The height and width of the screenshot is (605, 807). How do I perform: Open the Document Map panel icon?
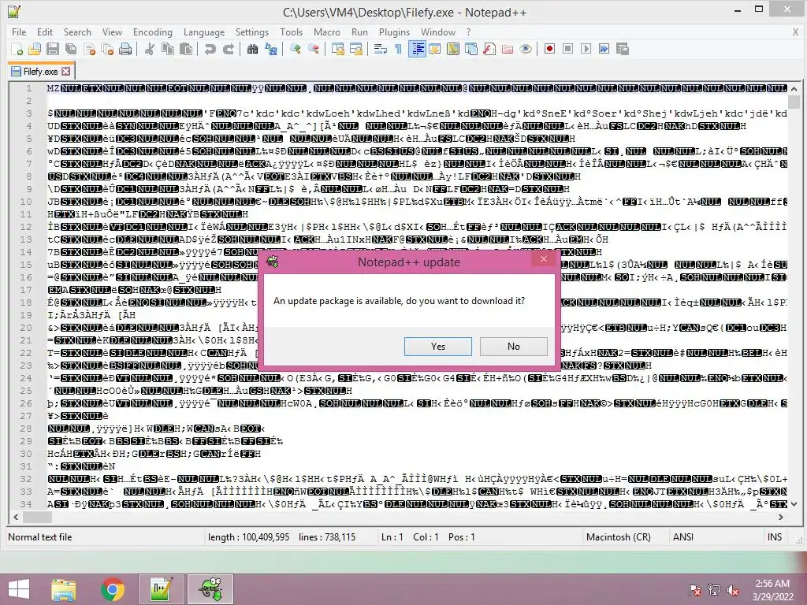(x=453, y=49)
